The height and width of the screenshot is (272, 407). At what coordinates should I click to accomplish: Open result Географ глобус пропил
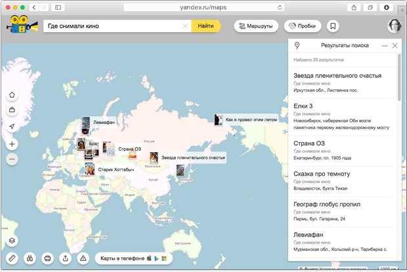[343, 212]
